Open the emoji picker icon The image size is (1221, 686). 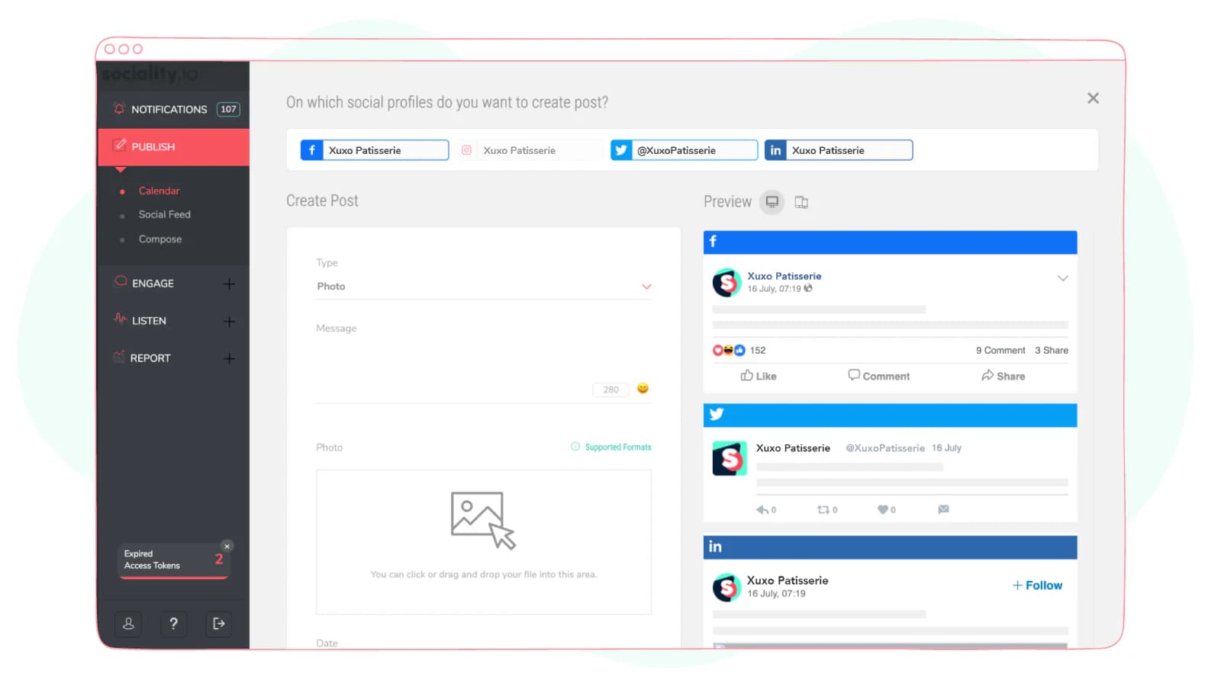(x=643, y=389)
